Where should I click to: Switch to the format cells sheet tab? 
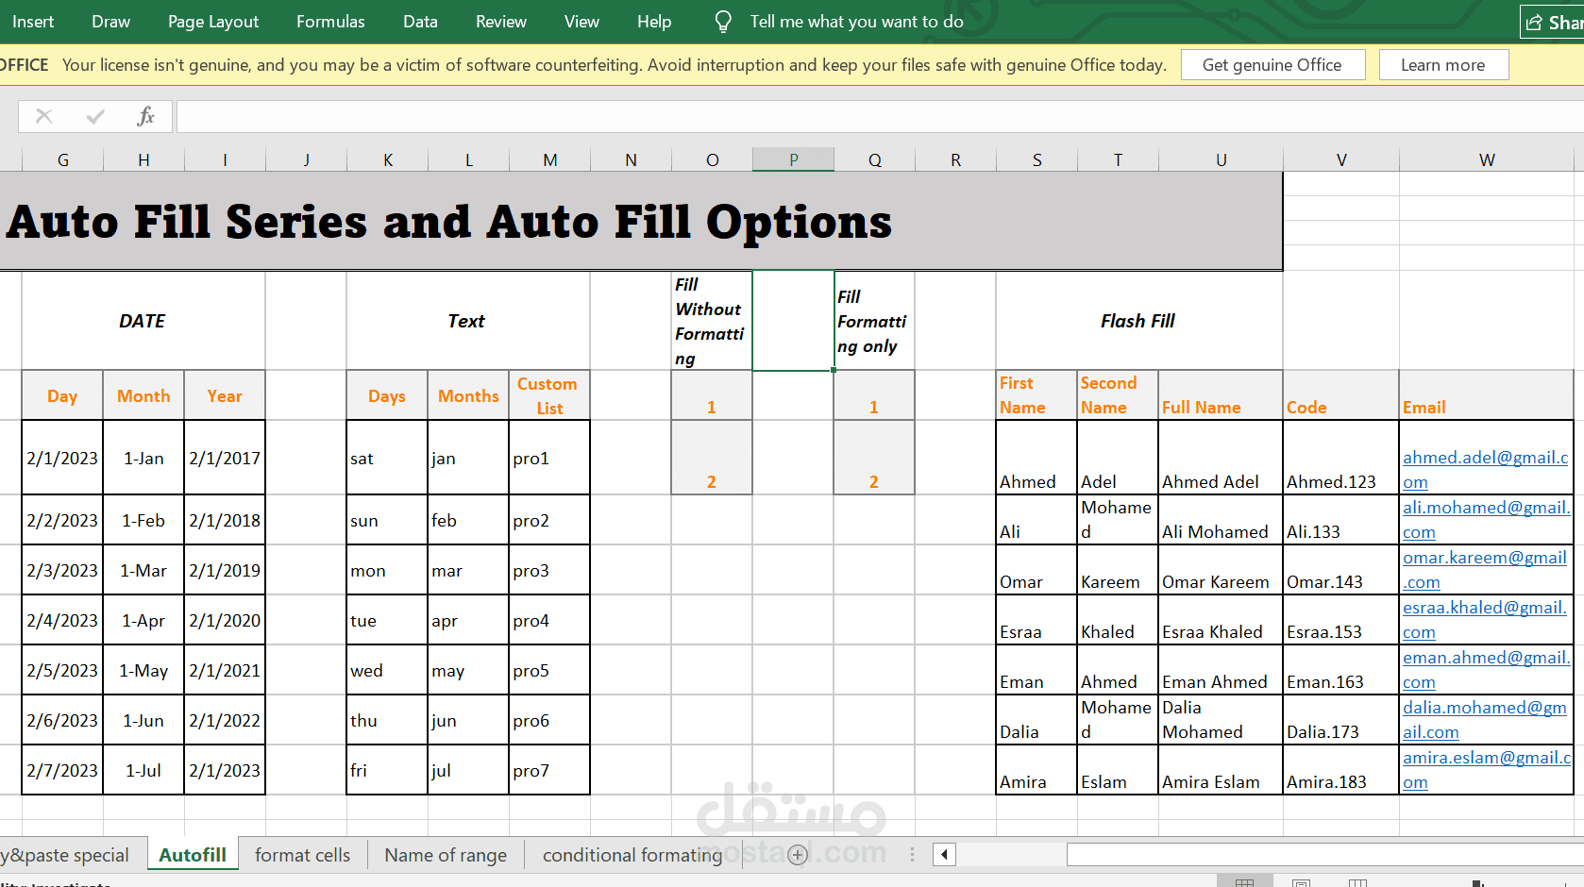point(302,855)
